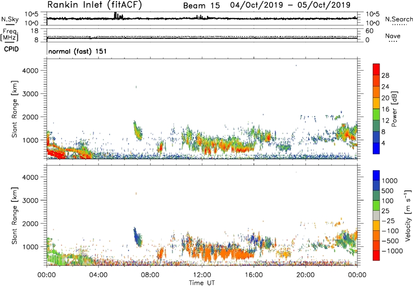Click the noise spike near 05:20 in N.Sky trace

click(x=115, y=15)
